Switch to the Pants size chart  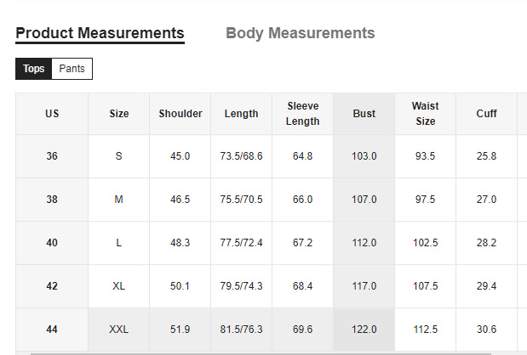[x=72, y=69]
